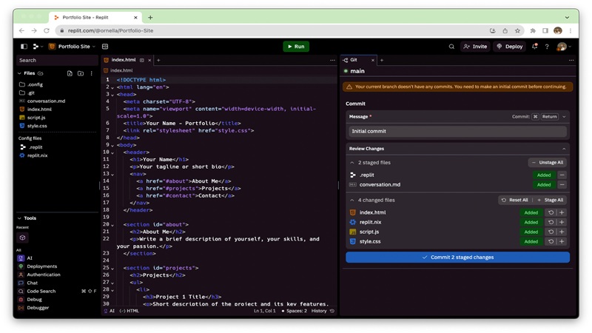Collapse the Review Changes section

pos(563,149)
